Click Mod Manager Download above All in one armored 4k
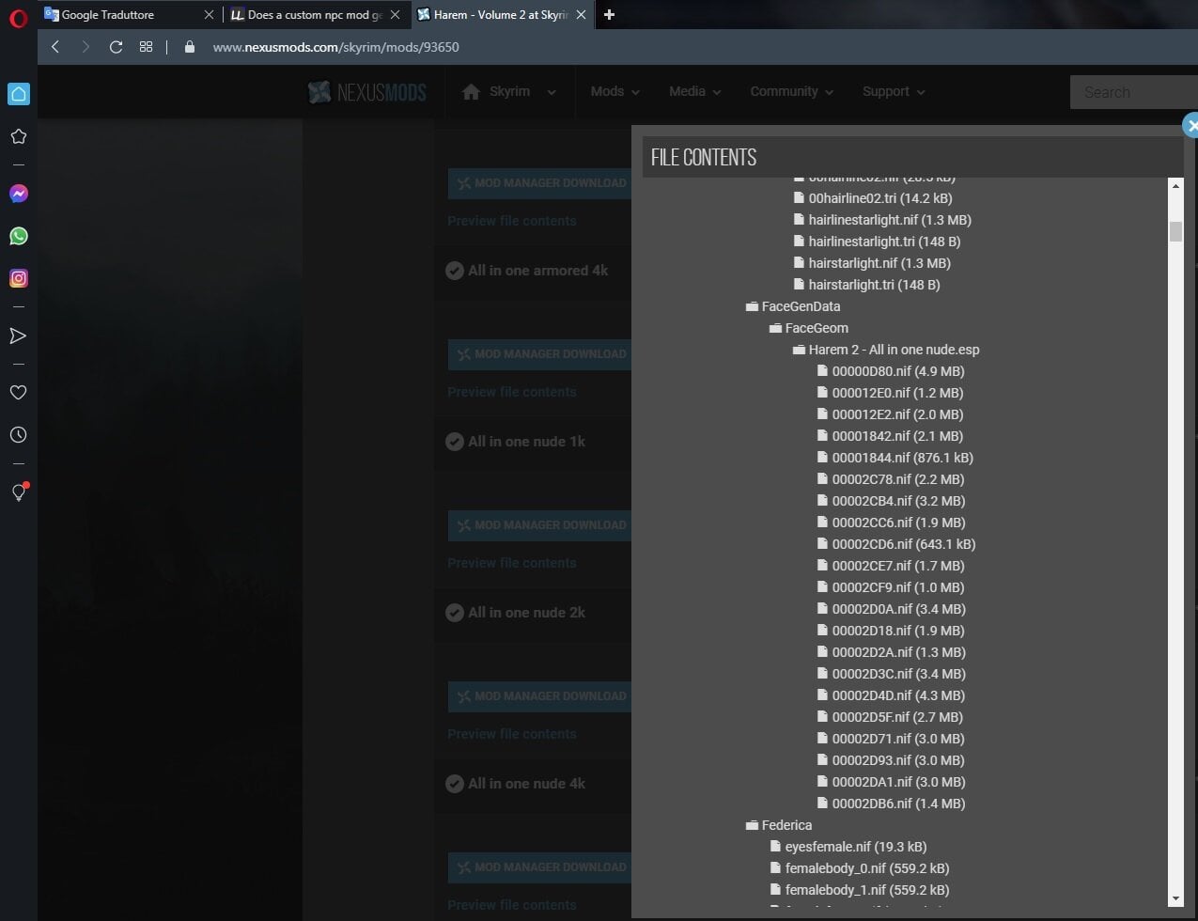Image resolution: width=1198 pixels, height=921 pixels. click(x=539, y=183)
